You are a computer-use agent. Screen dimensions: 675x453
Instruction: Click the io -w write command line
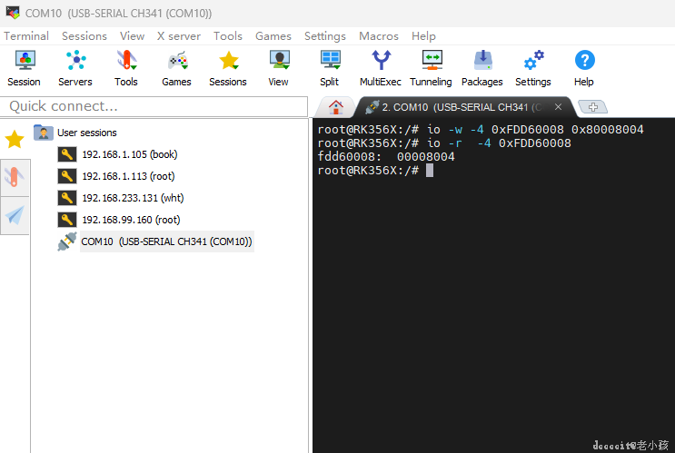tap(481, 130)
